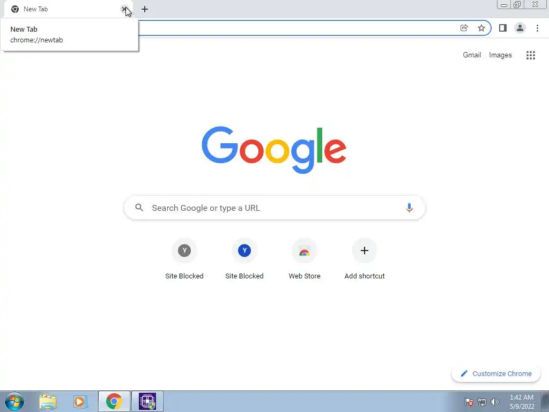Select the New Tab tab title
Image resolution: width=549 pixels, height=412 pixels.
pos(35,9)
